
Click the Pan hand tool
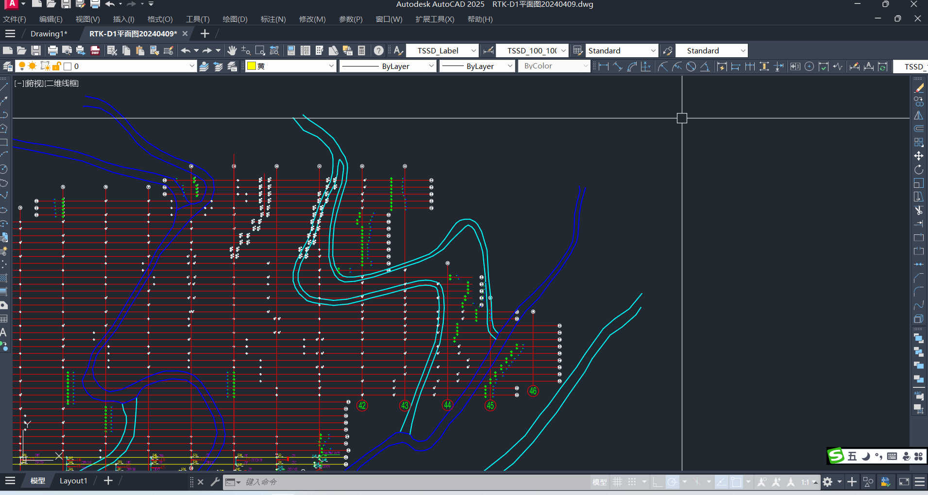click(x=232, y=50)
